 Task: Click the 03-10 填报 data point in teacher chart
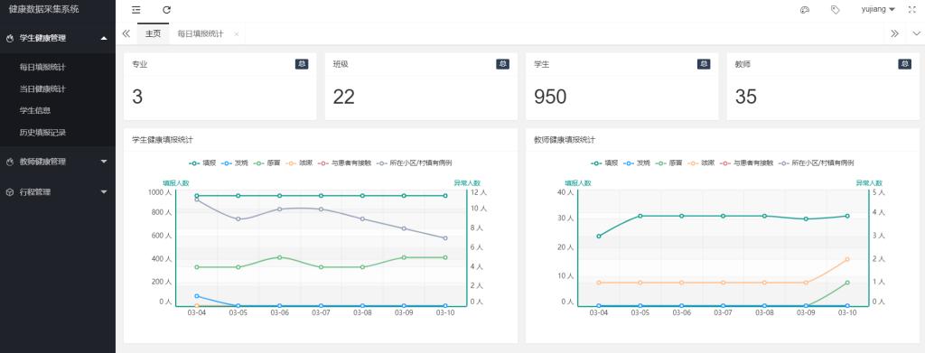pos(847,217)
